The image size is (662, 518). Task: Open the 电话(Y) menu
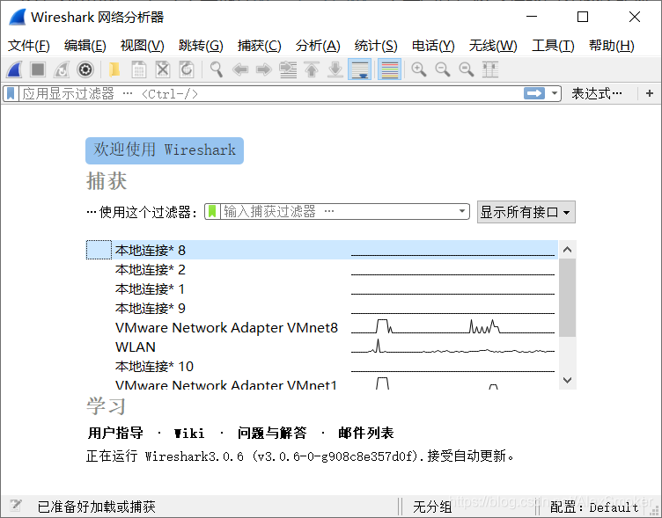click(433, 46)
